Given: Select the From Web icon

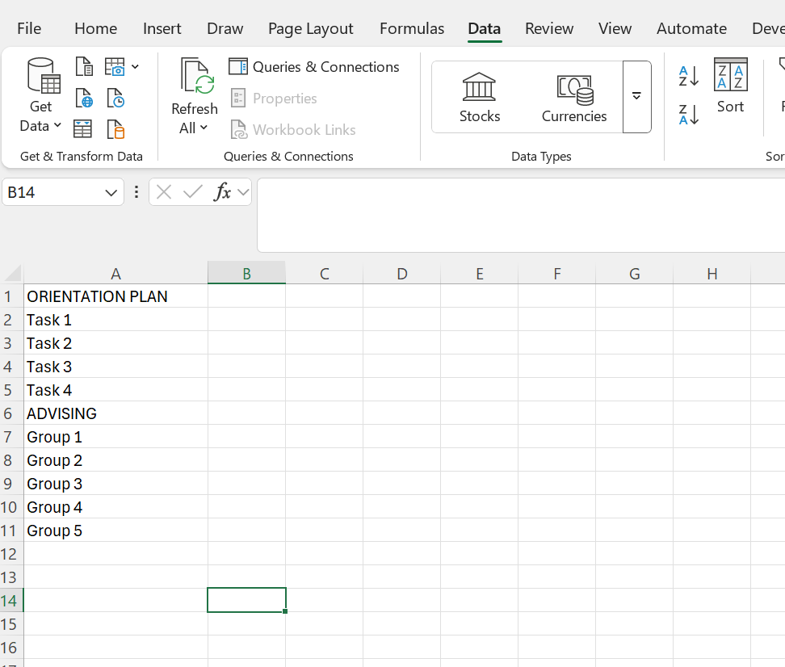Looking at the screenshot, I should coord(84,98).
